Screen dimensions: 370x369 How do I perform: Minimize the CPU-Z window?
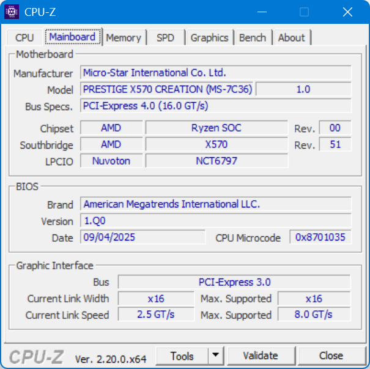(262, 12)
